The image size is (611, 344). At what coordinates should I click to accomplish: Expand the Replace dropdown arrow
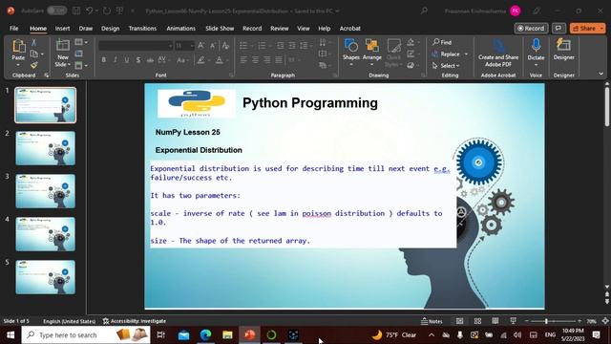[466, 54]
